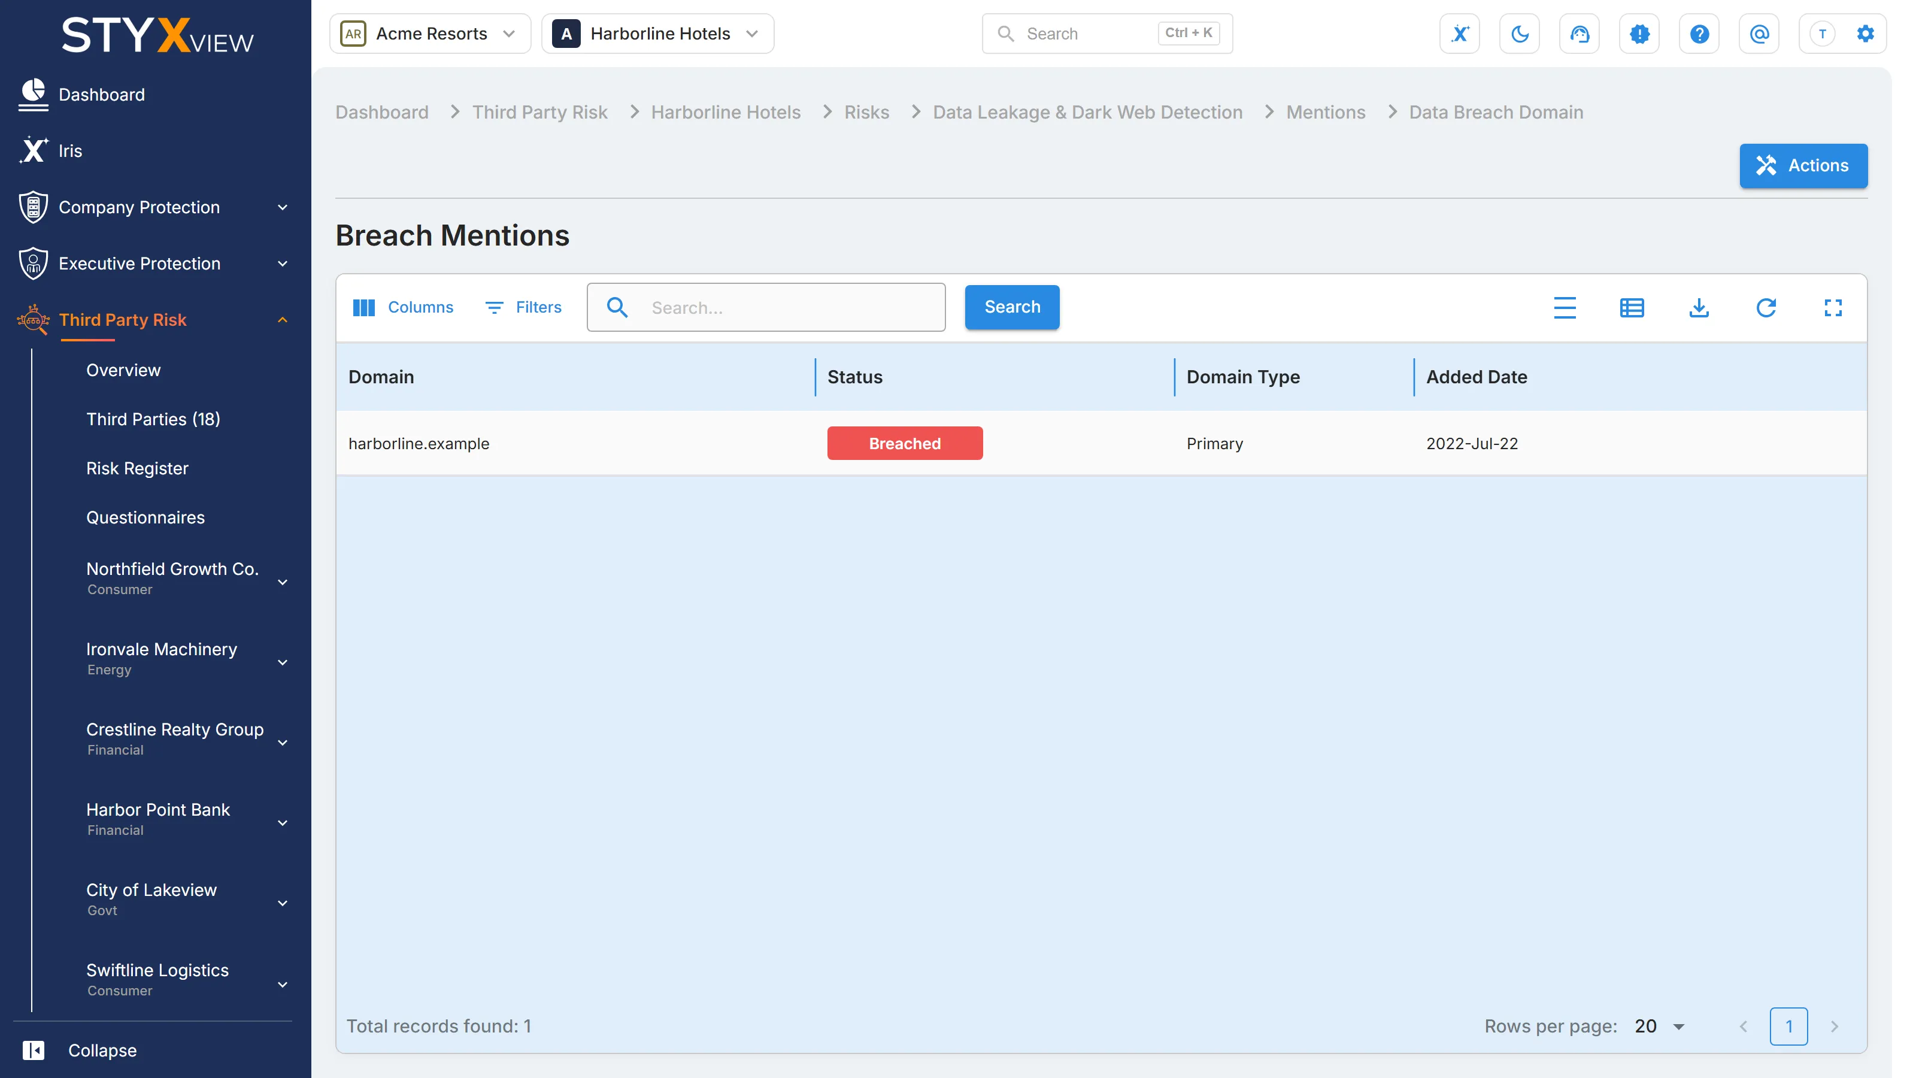Click the magnifier icon in table search
1916x1078 pixels.
tap(617, 307)
